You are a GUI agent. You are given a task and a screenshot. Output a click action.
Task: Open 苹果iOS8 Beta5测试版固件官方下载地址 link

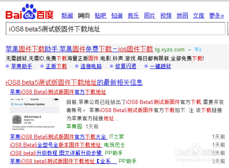click(x=58, y=92)
